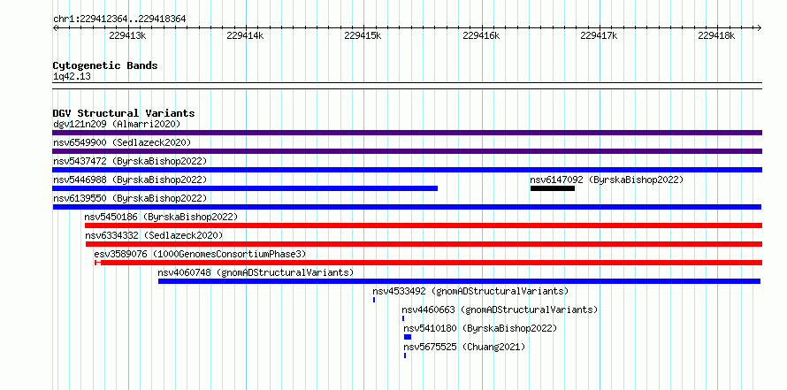
Task: Click the 229414k ruler position
Action: click(x=245, y=35)
